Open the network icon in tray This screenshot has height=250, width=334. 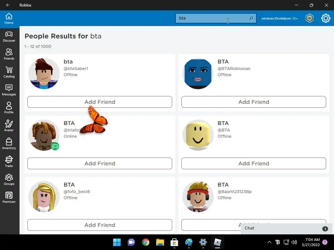pos(286,242)
